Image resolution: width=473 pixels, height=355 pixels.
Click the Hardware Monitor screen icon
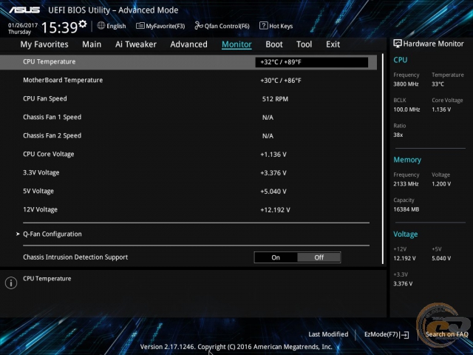(x=398, y=44)
